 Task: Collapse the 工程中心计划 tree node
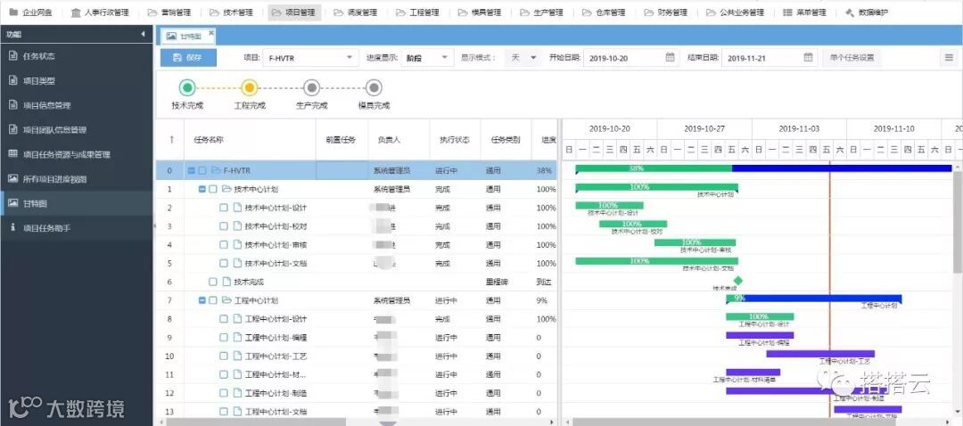coord(202,300)
